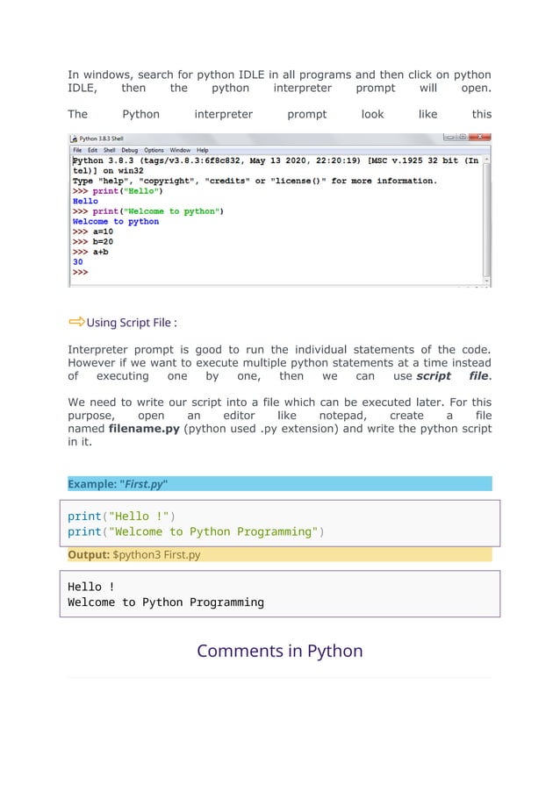Click the print("Welcome to Python Programming") code
The height and width of the screenshot is (791, 560).
pos(196,531)
